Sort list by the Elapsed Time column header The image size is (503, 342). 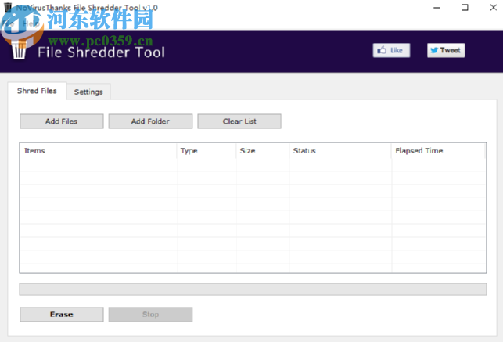pos(438,151)
